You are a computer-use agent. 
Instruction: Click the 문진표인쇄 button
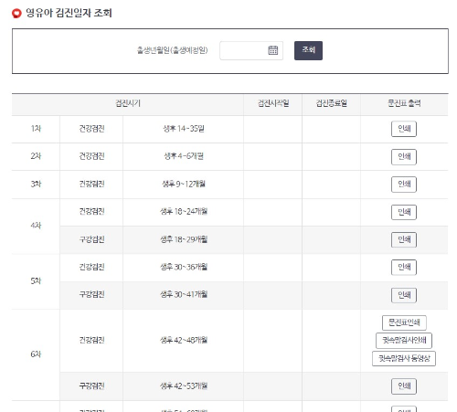(404, 322)
